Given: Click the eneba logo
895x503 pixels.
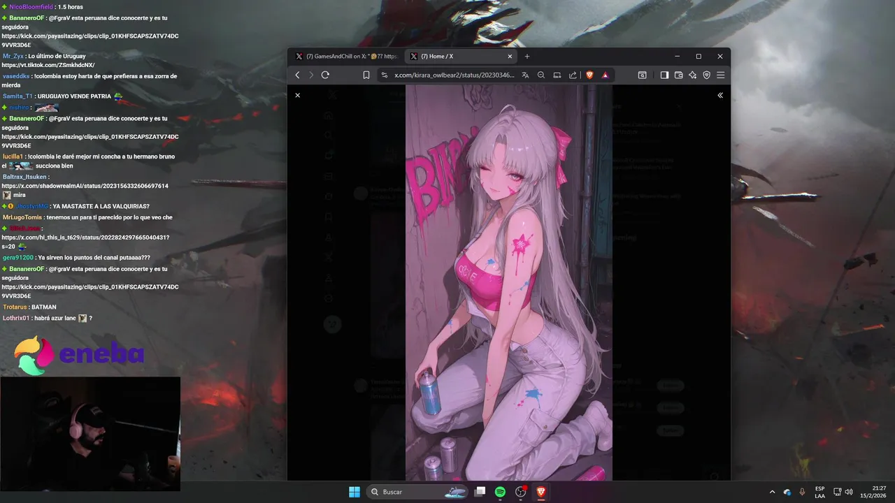Looking at the screenshot, I should (x=79, y=354).
